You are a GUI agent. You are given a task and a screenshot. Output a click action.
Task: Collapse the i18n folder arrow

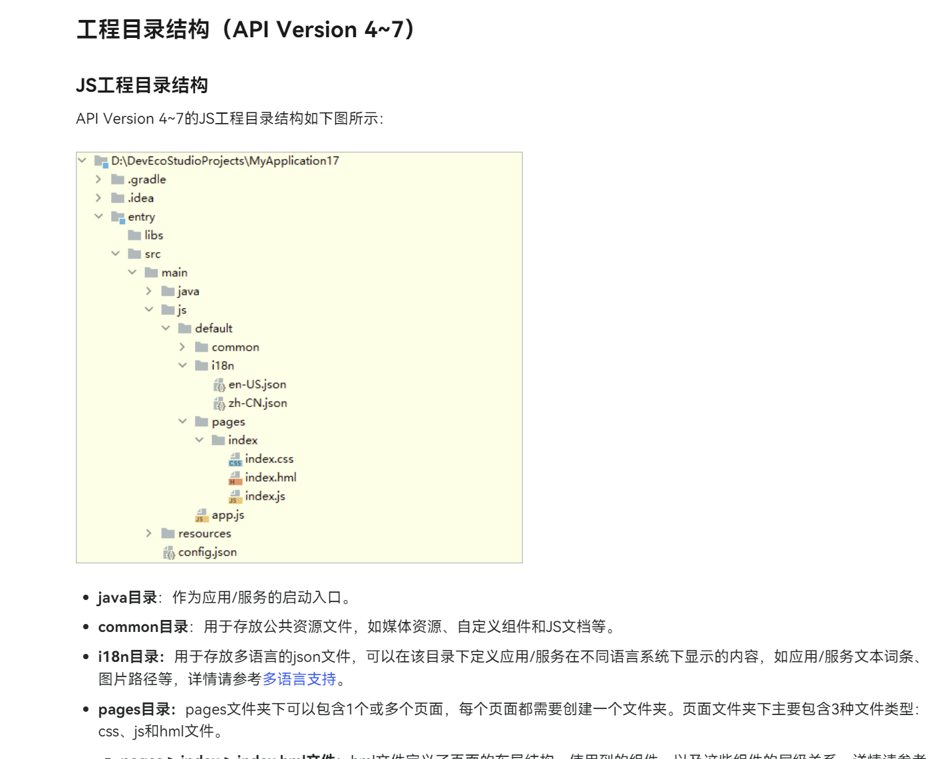click(x=182, y=365)
